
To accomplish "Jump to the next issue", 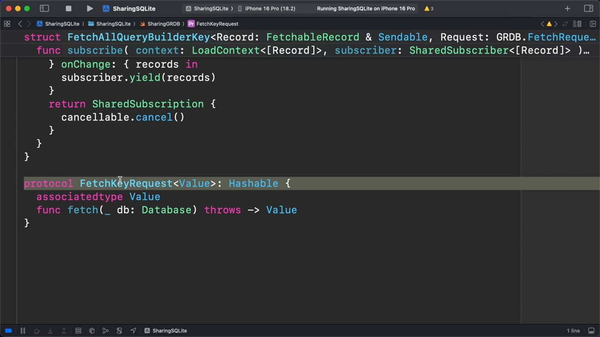I will 556,24.
